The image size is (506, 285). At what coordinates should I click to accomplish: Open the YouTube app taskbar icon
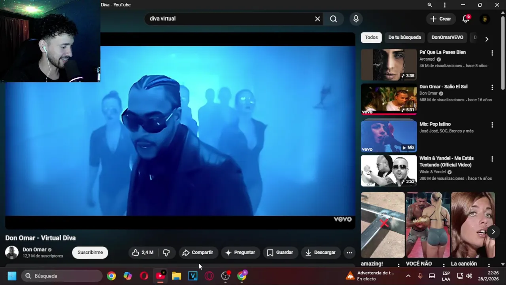coord(160,276)
